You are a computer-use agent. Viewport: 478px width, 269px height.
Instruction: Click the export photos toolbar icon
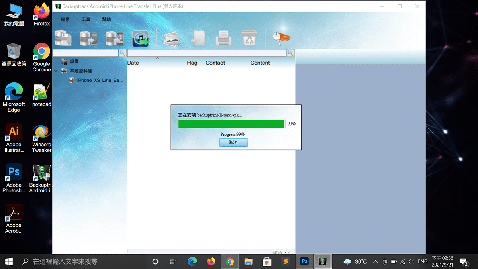[172, 38]
